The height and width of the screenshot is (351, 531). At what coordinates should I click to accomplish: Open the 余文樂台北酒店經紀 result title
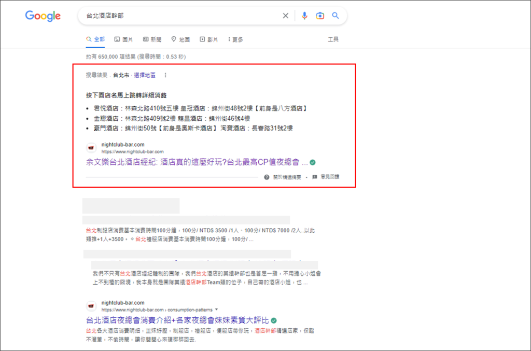(x=197, y=162)
